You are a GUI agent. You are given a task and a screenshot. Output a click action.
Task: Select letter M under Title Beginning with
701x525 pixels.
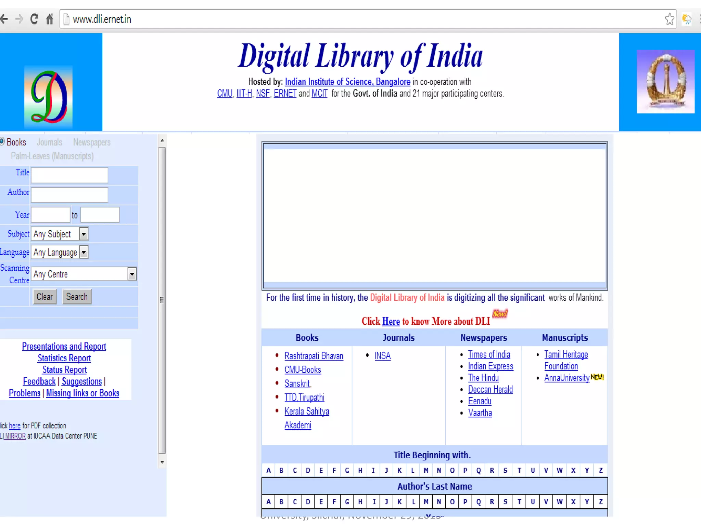pyautogui.click(x=426, y=471)
